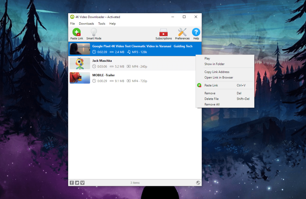Open the Tools menu
The width and height of the screenshot is (306, 199).
click(x=102, y=24)
